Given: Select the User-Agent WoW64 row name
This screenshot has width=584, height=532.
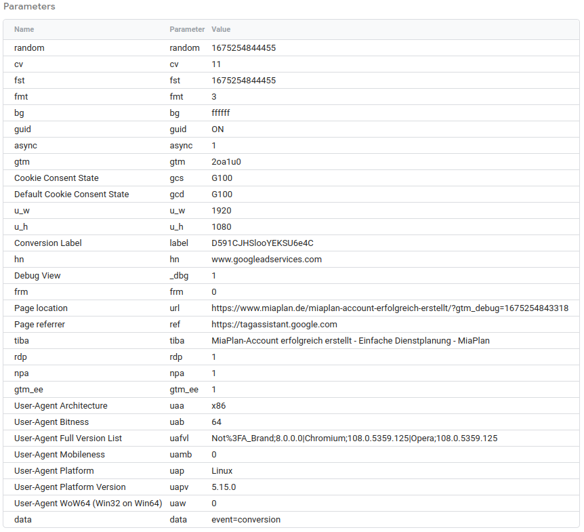Looking at the screenshot, I should click(x=88, y=504).
